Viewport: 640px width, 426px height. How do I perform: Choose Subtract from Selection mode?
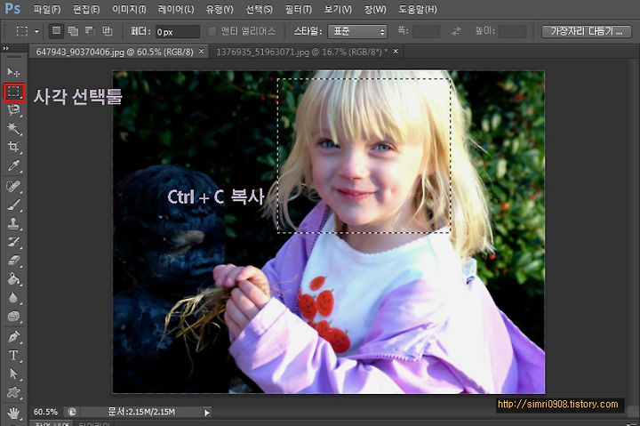(90, 30)
